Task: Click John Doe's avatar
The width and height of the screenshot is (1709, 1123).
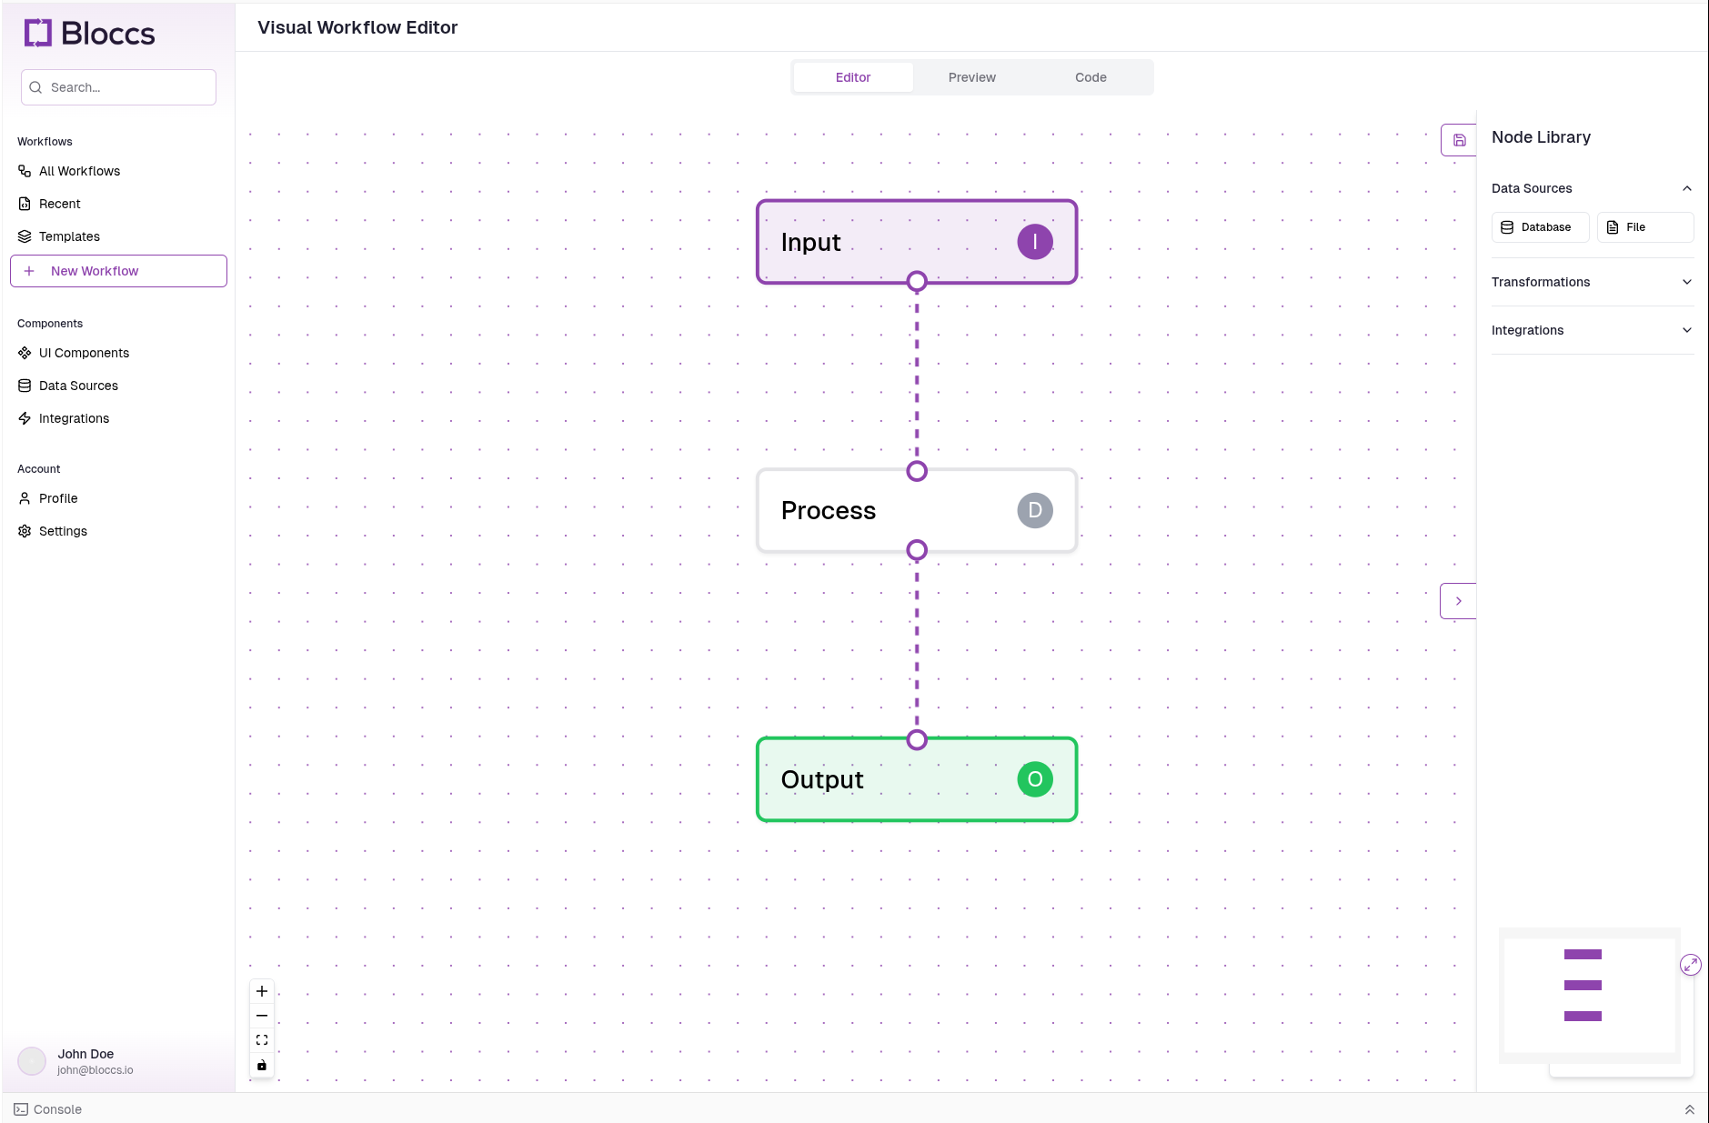Action: click(32, 1061)
